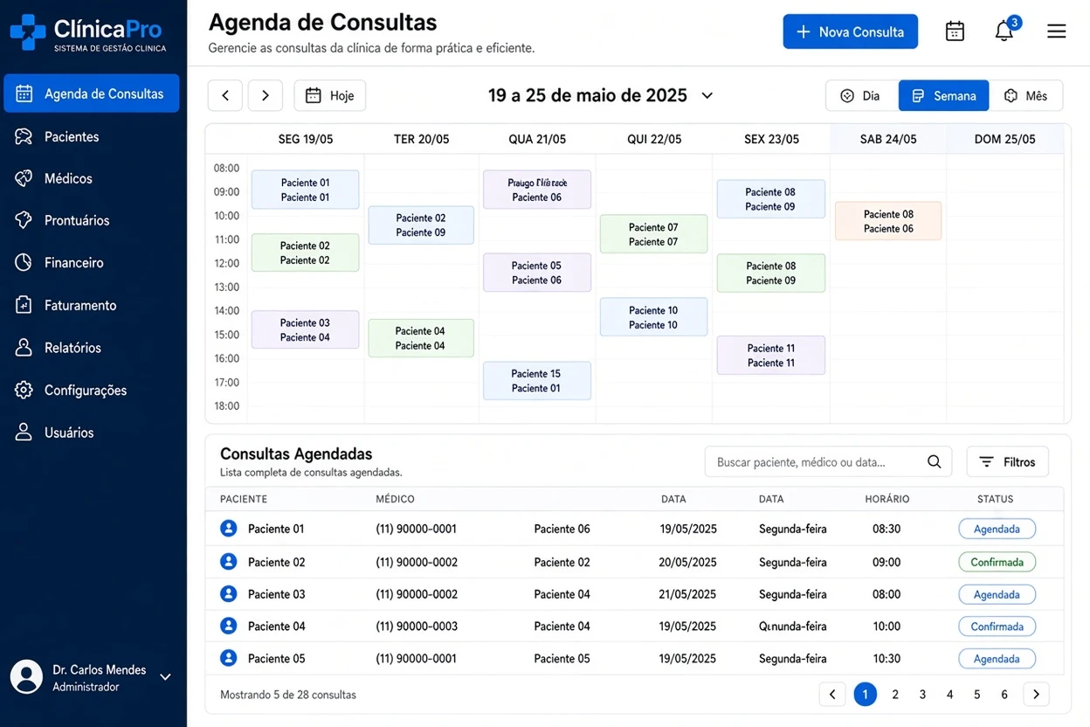
Task: Expand the date range dropdown chevron
Action: 707,95
